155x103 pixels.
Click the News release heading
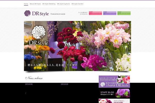34,78
